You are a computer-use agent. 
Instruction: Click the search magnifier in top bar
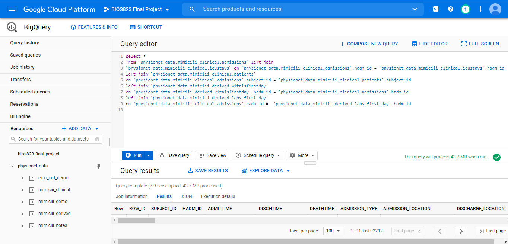(192, 9)
